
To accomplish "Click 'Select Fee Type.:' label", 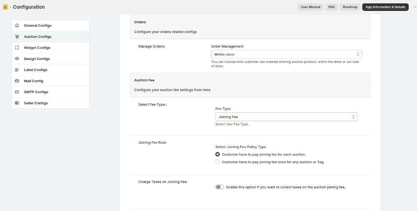I will [x=153, y=104].
